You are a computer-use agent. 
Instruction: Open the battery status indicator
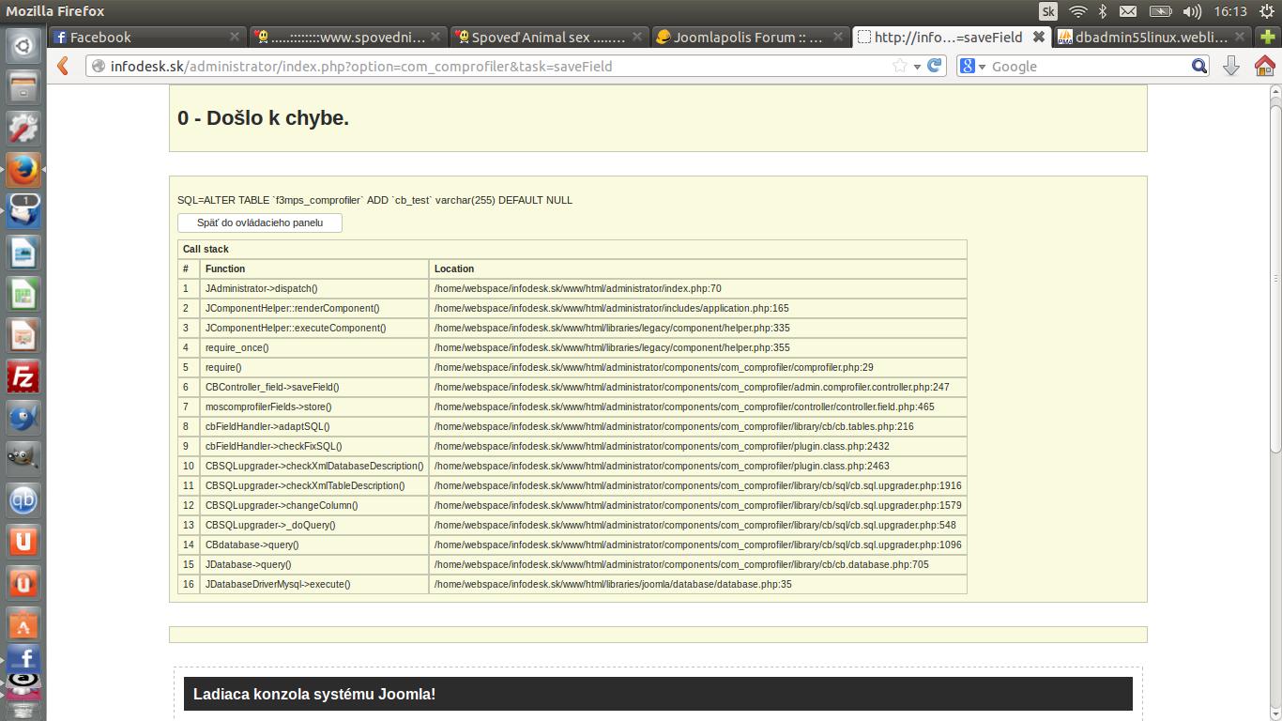click(1161, 11)
